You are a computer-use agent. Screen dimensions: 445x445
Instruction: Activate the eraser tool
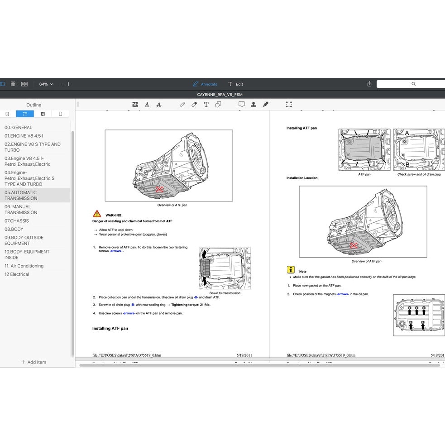tap(194, 105)
